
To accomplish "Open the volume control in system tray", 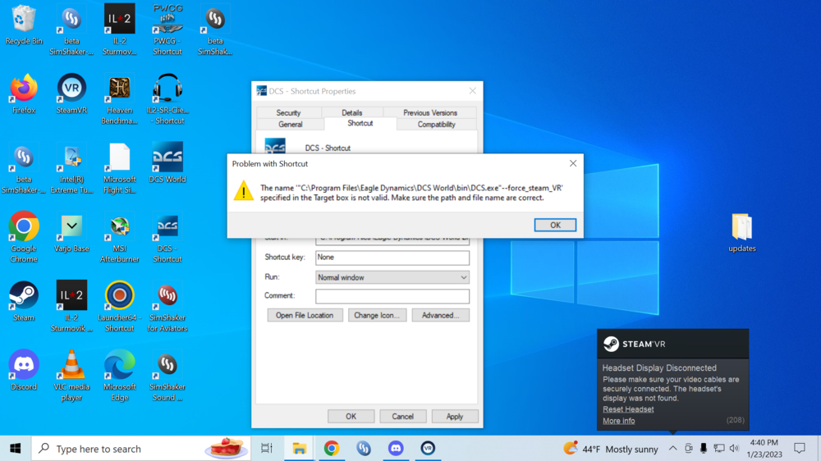I will (734, 449).
